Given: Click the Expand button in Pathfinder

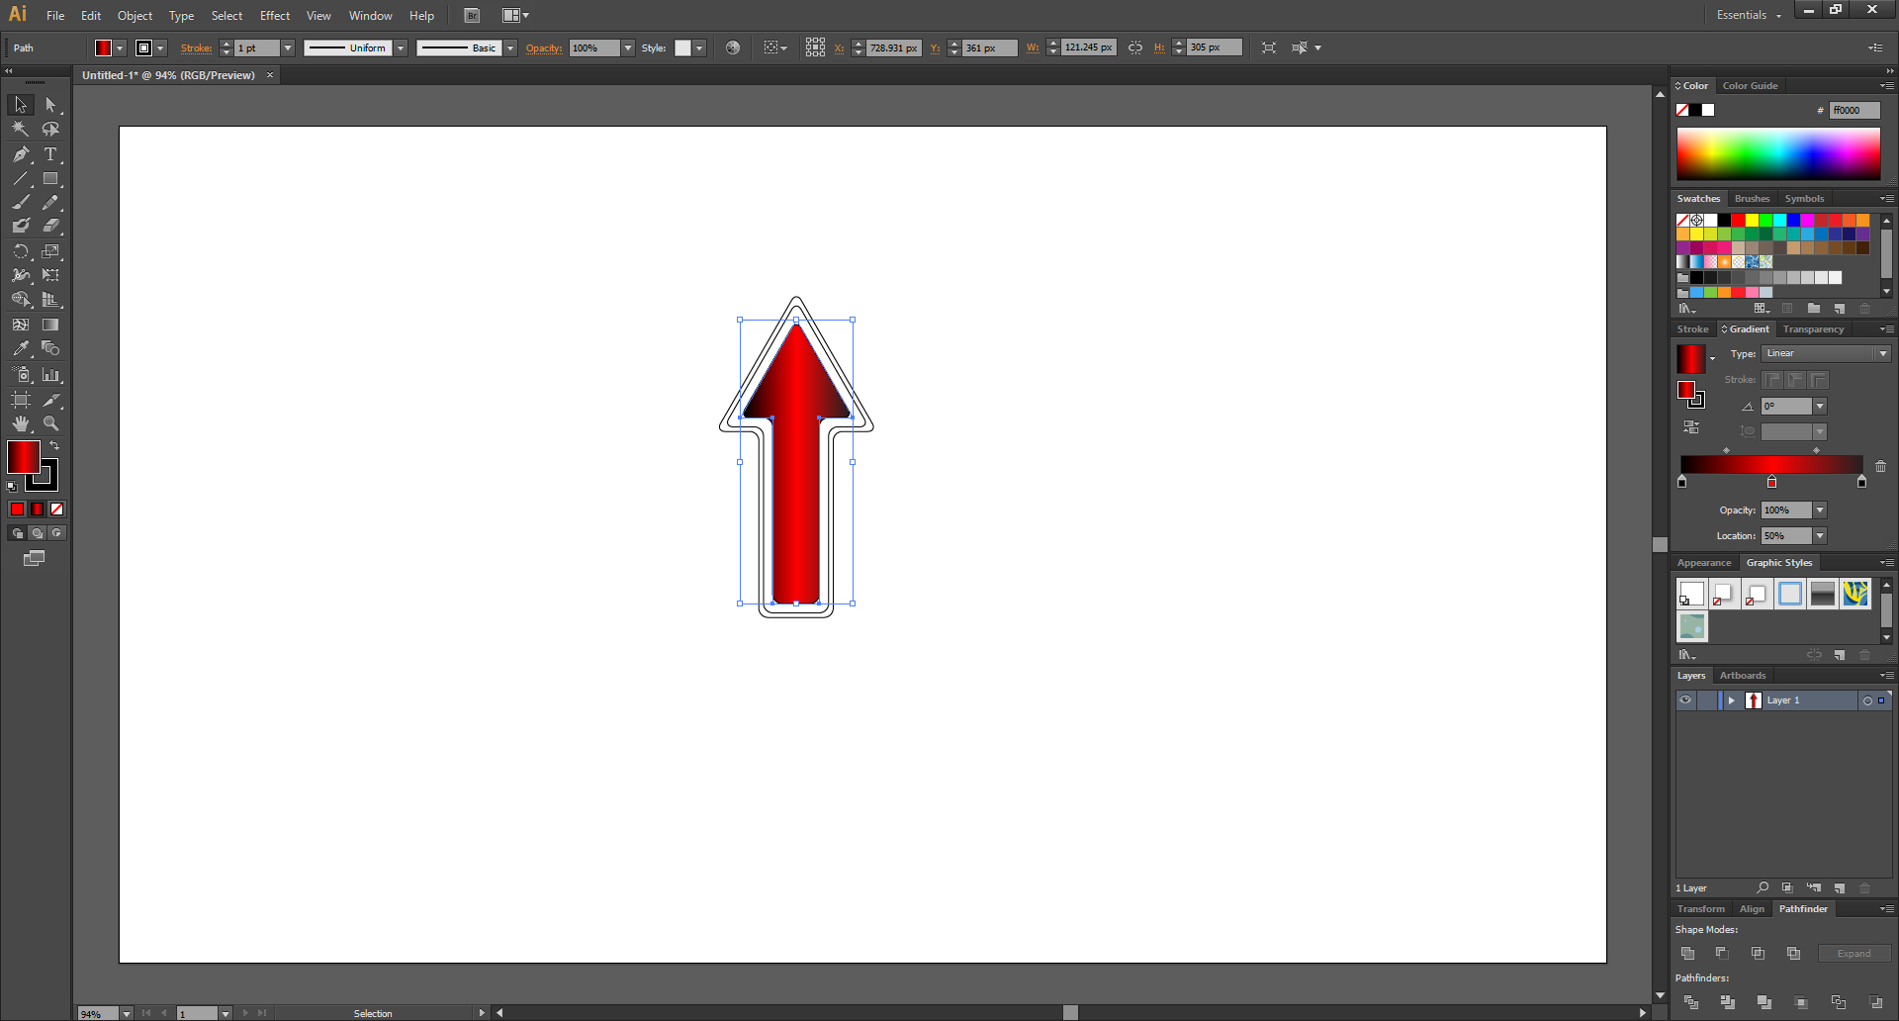Looking at the screenshot, I should [1854, 954].
